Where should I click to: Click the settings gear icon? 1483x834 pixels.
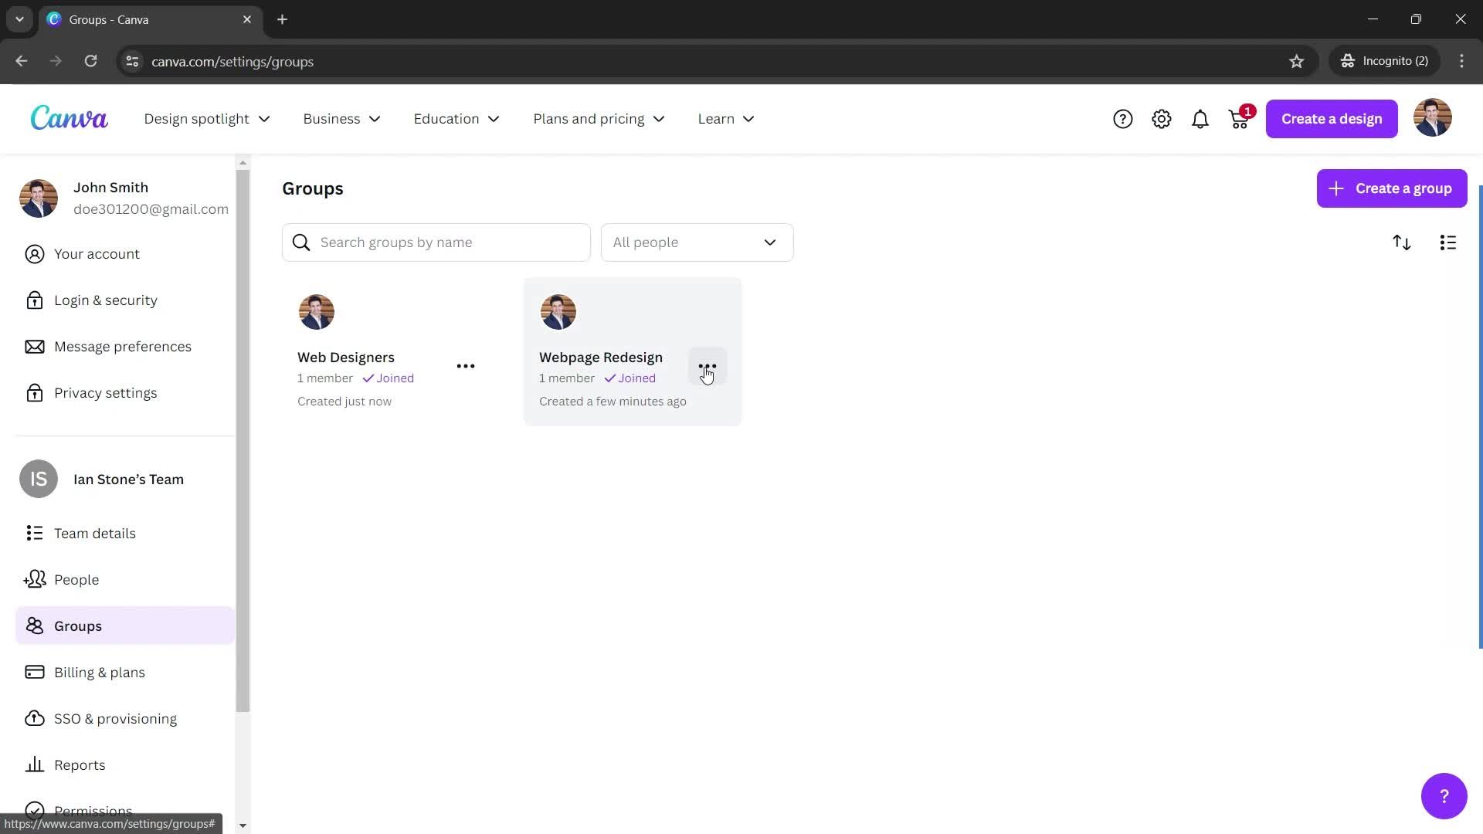click(x=1161, y=118)
